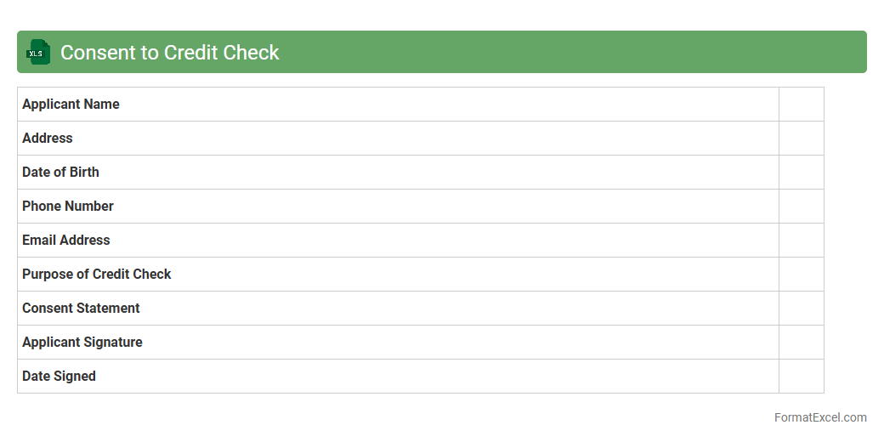Click the empty Phone Number value cell
The width and height of the screenshot is (884, 442).
(801, 207)
